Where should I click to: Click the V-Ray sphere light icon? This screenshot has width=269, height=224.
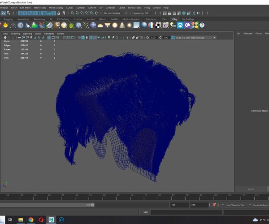115,26
